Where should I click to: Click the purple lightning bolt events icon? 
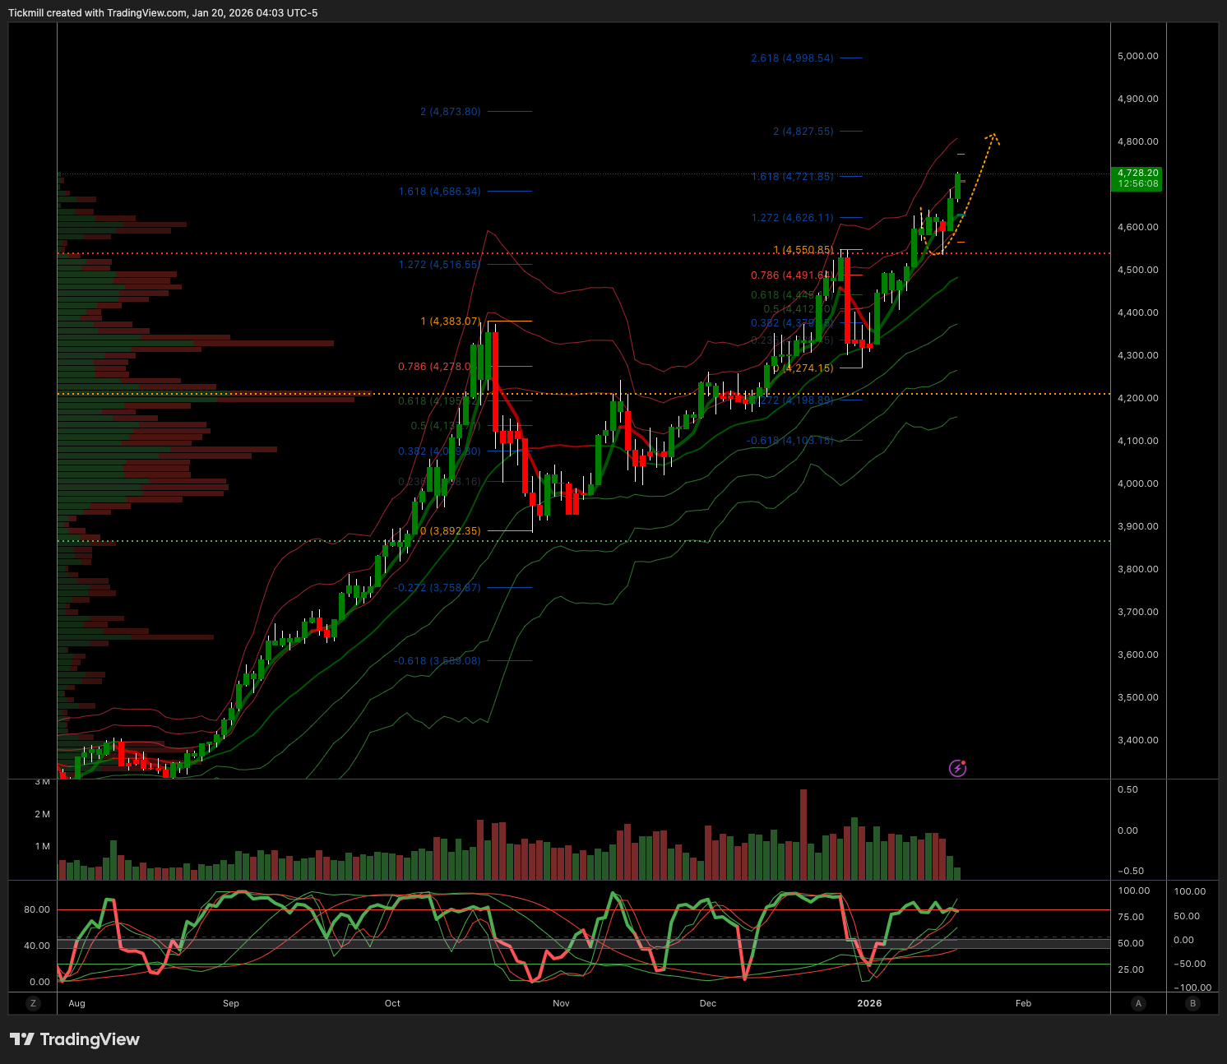957,768
